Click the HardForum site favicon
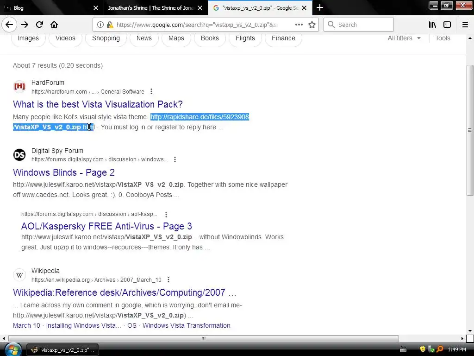Screen dimensions: 474x356 19,87
